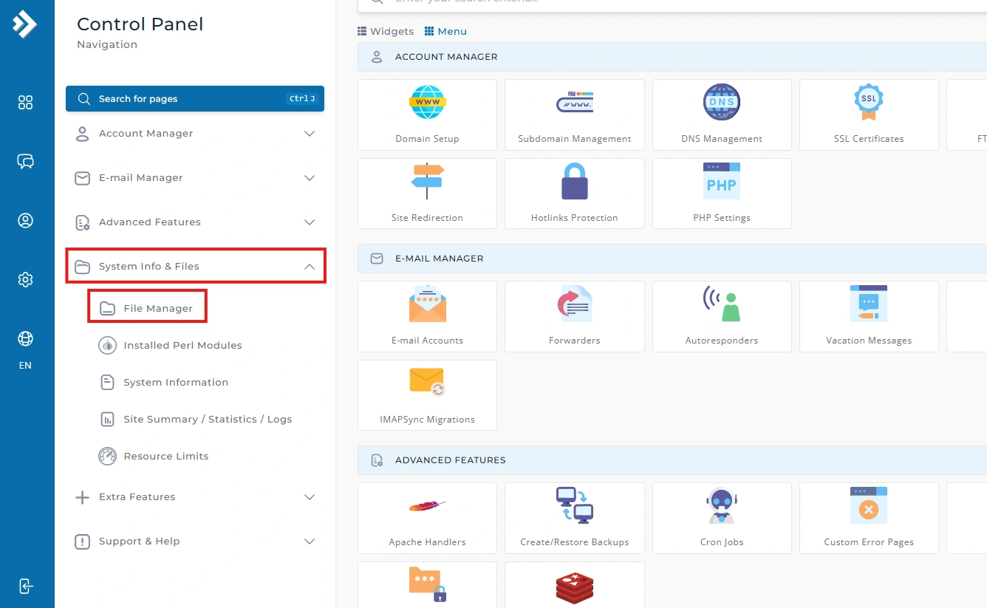Screen dimensions: 987x608
Task: Expand the Support & Help chevron
Action: click(x=310, y=542)
